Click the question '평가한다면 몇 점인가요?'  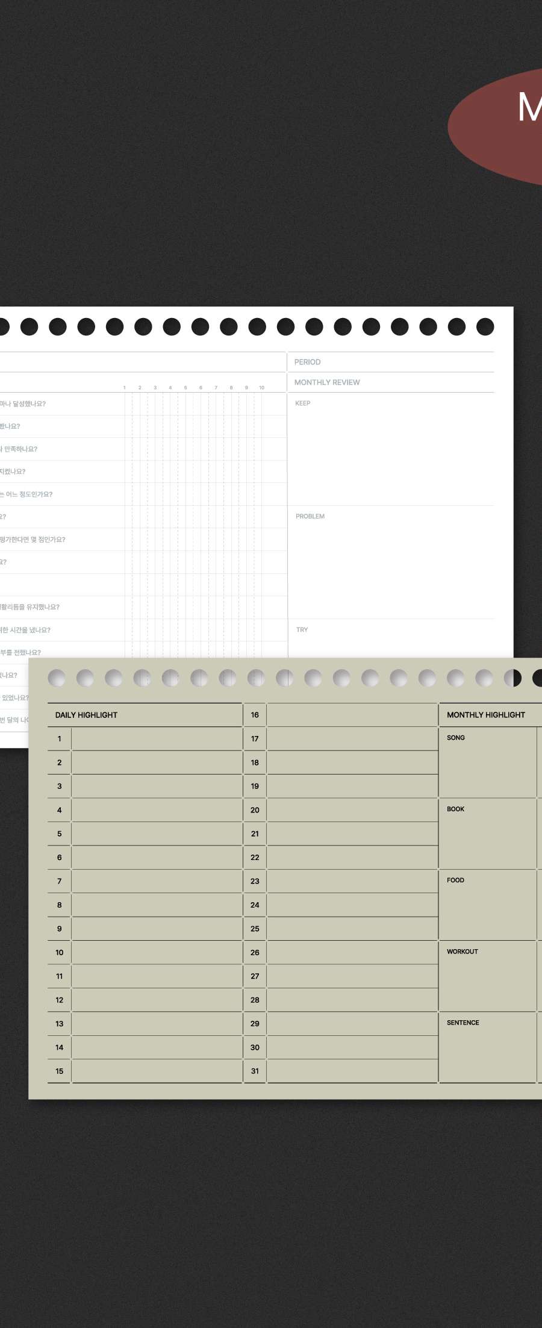pos(33,540)
